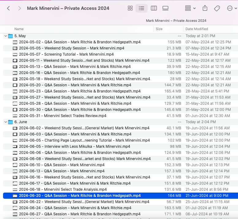Click window title Mark Minervini – Private Access 2024
Screen dimensions: 238x219
pyautogui.click(x=68, y=8)
